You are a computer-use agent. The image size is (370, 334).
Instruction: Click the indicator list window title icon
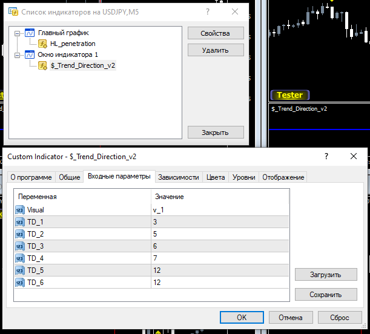(13, 11)
